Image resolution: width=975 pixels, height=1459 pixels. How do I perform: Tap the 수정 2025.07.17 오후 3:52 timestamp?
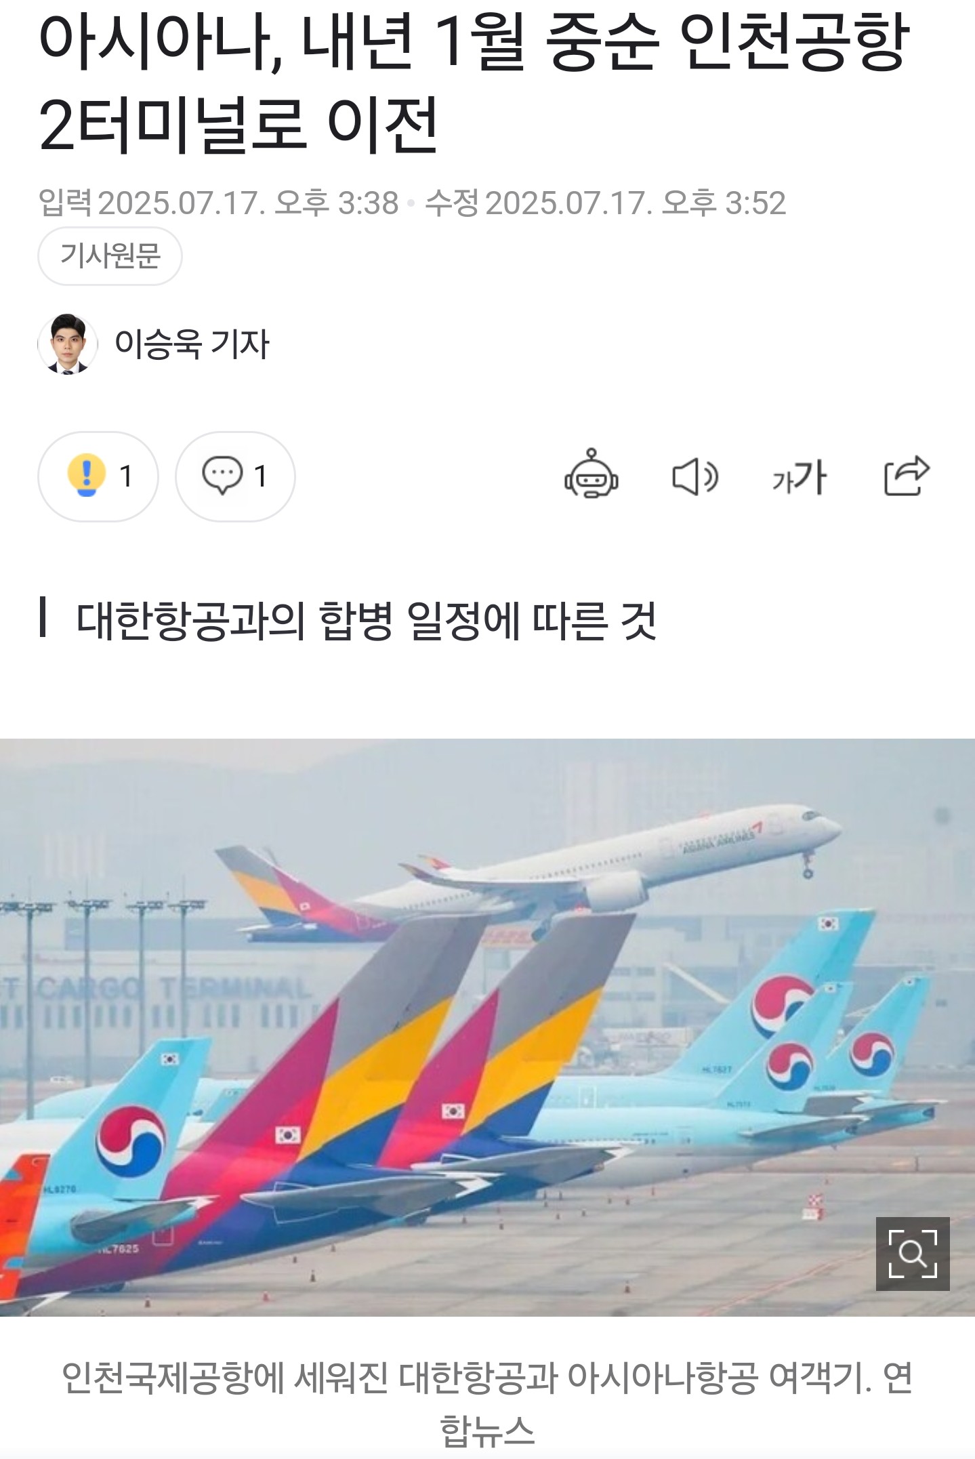605,203
